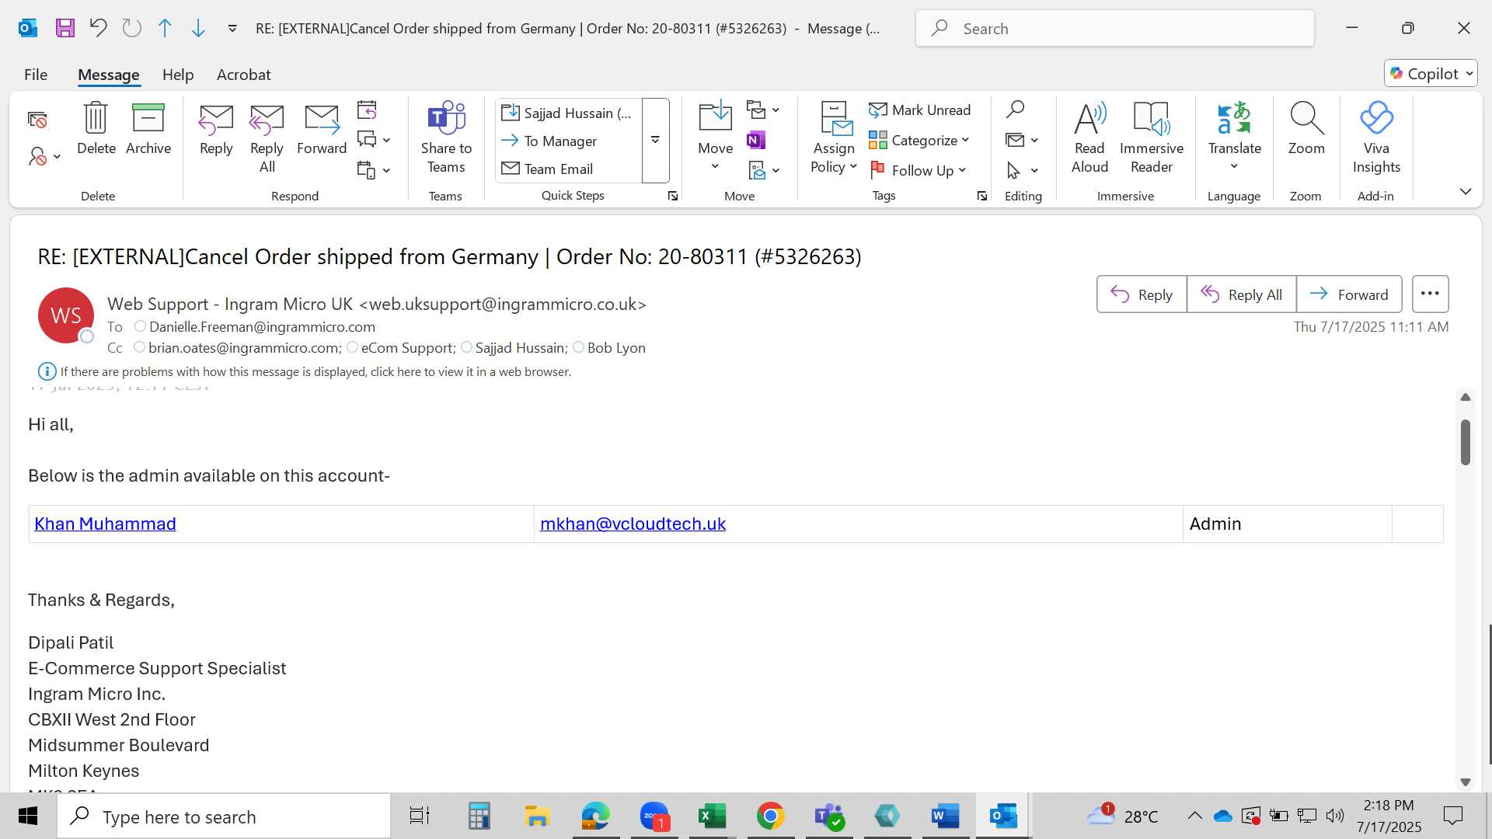Open the Help tab
This screenshot has height=839, width=1492.
(x=178, y=75)
